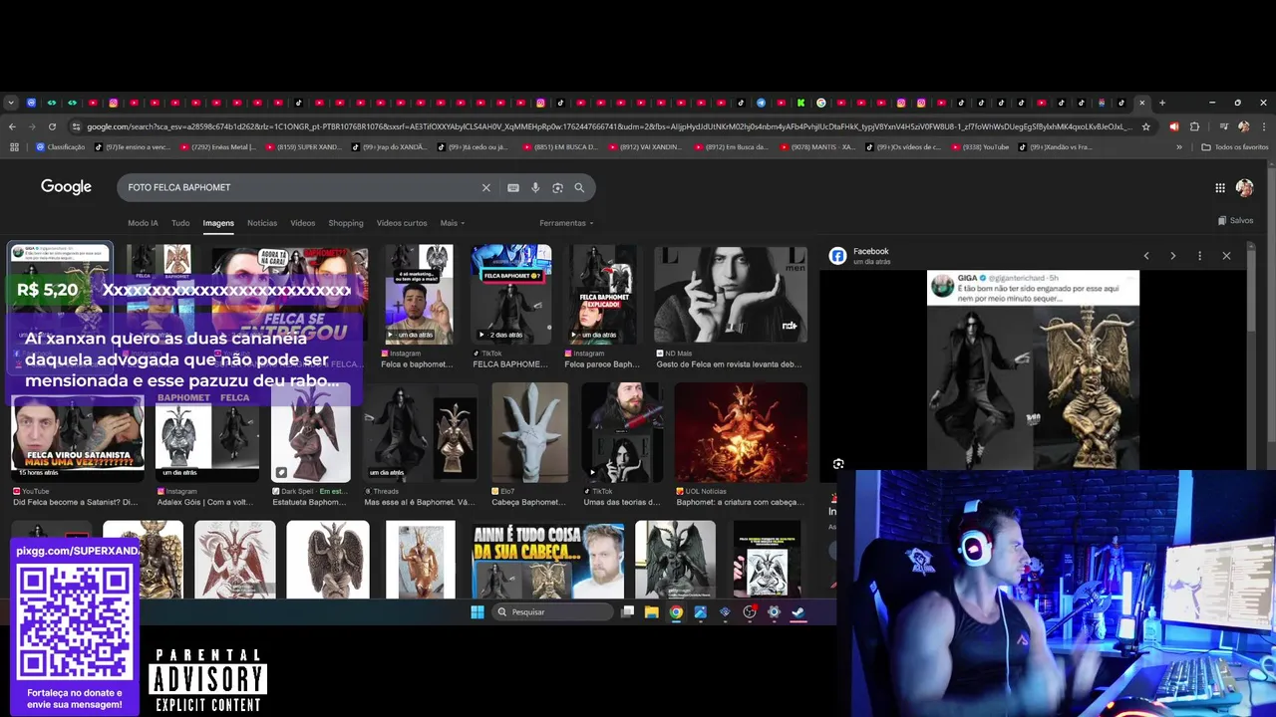Submit search with magnifying glass icon
Screen dimensions: 1276x717
pyautogui.click(x=579, y=187)
